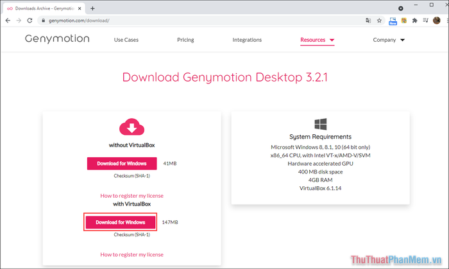
Task: Open the Extensions puzzle piece menu
Action: pyautogui.click(x=414, y=21)
